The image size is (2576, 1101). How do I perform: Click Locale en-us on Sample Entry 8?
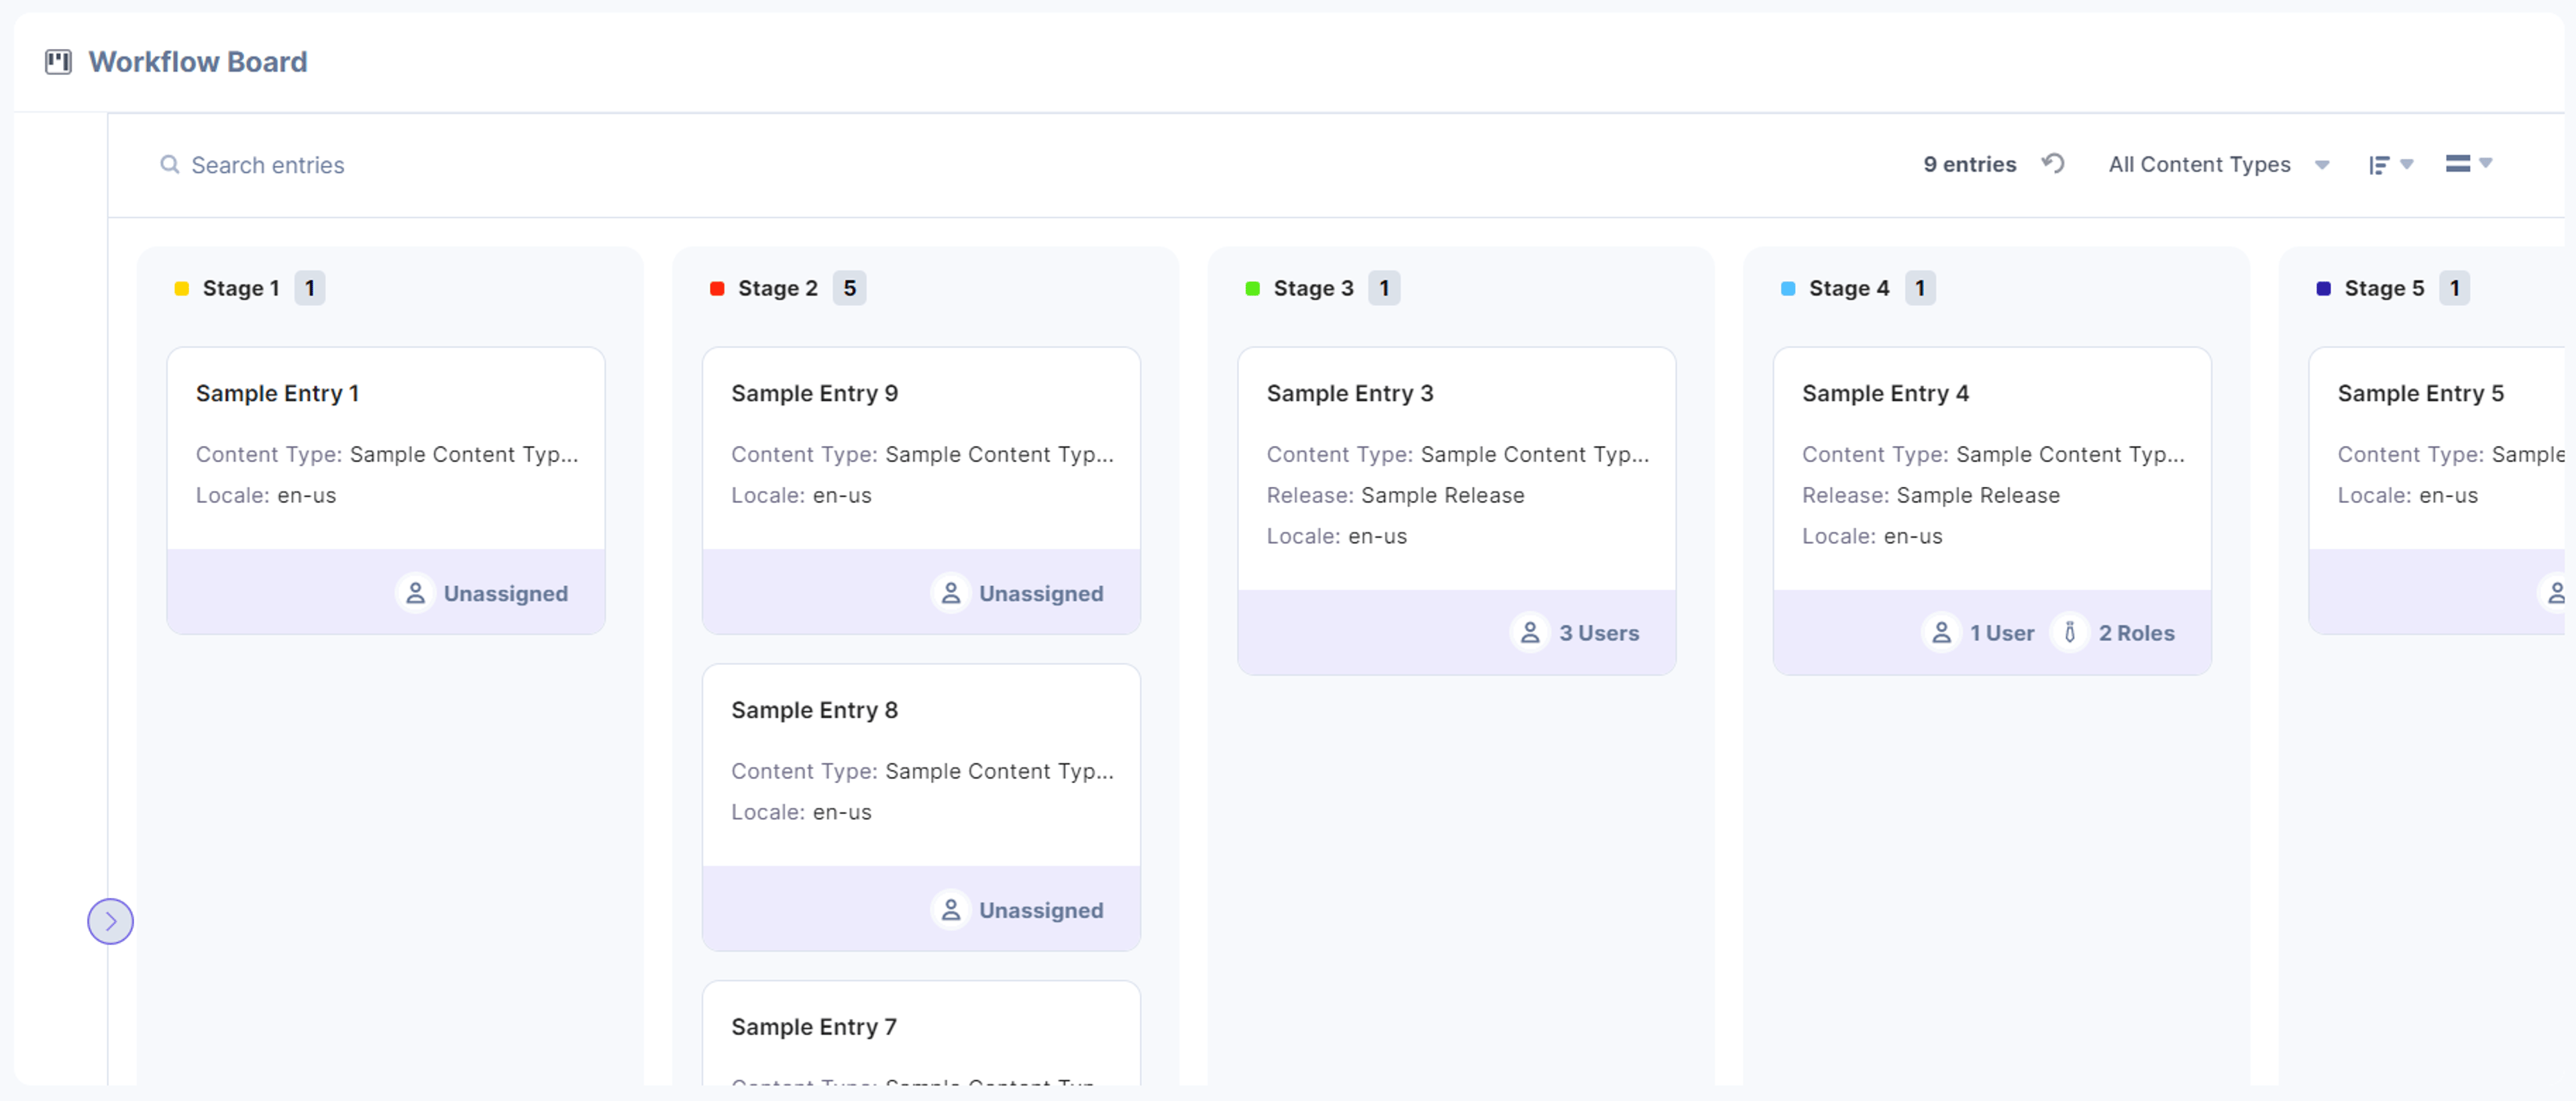(x=801, y=811)
